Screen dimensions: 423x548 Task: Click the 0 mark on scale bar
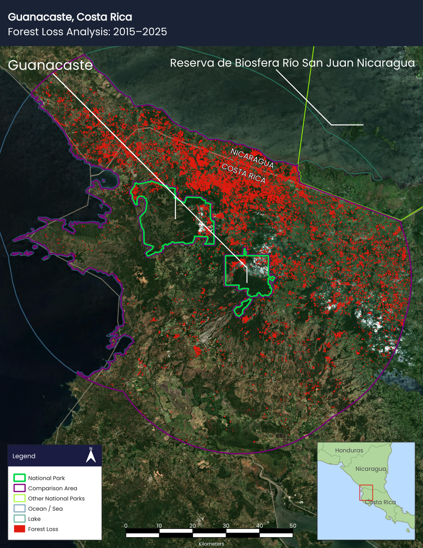[x=126, y=526]
